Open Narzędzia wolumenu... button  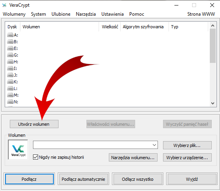[133, 158]
